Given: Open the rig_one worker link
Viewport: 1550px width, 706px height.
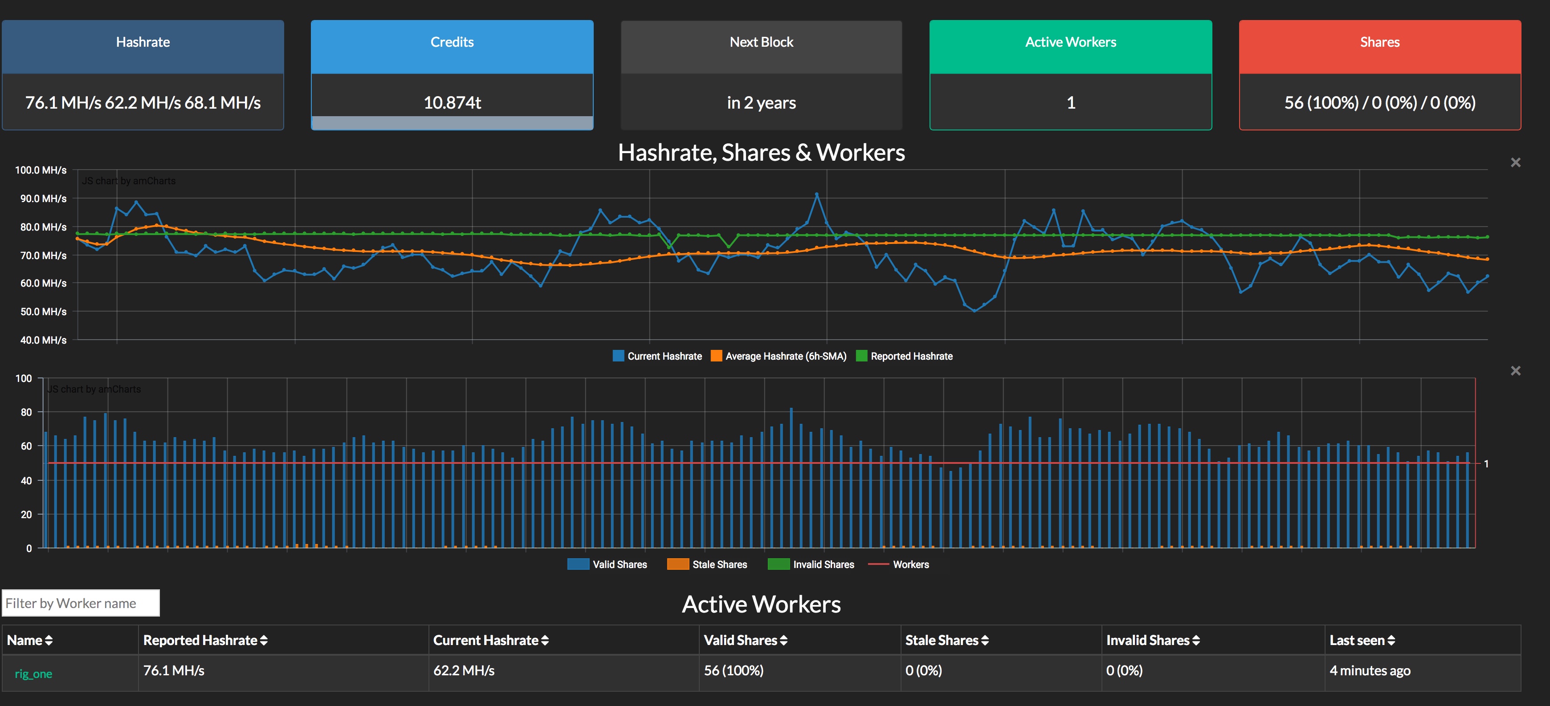Looking at the screenshot, I should [34, 674].
